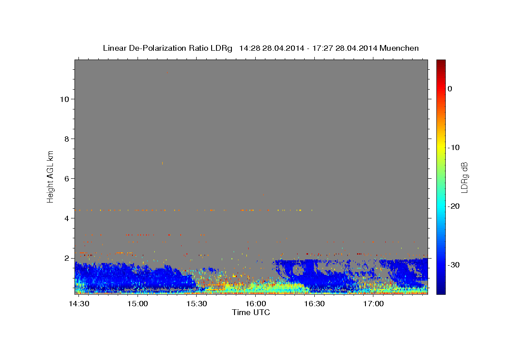Click the height tick label 2

click(66, 258)
